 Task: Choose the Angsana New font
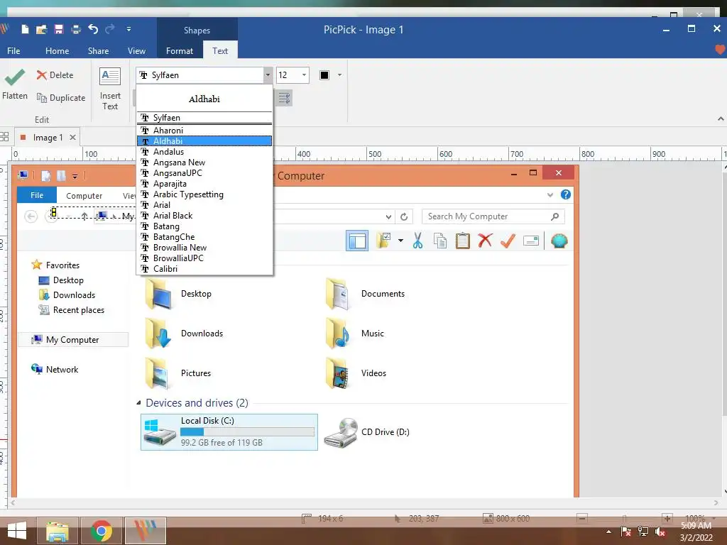[204, 163]
